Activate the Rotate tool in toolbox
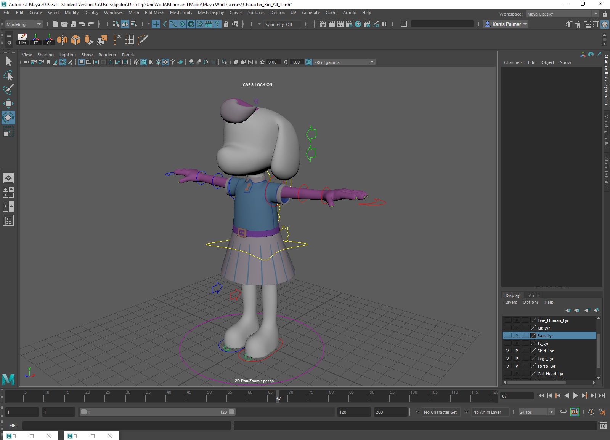 point(9,118)
